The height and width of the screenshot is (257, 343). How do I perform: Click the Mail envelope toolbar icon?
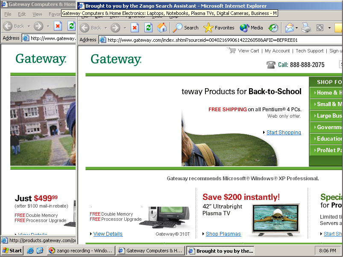coord(290,28)
